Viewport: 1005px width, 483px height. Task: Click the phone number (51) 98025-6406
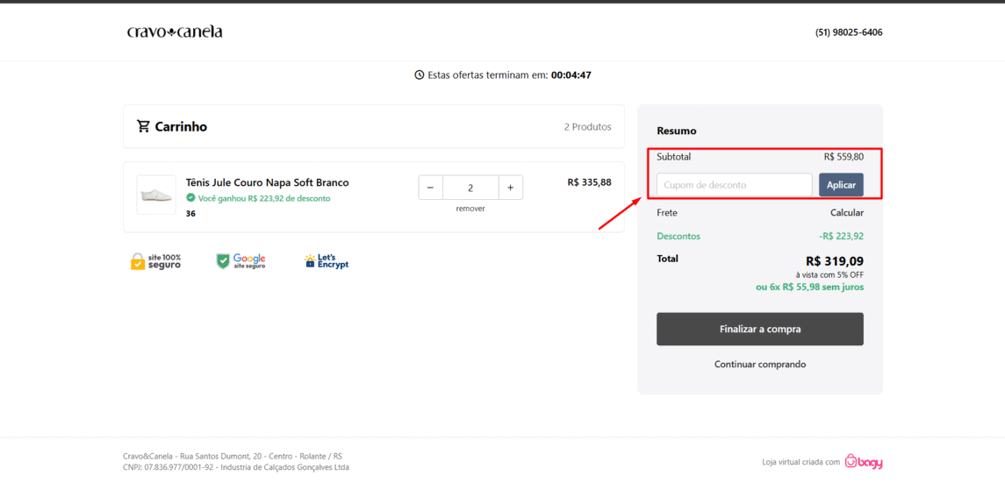click(x=849, y=32)
